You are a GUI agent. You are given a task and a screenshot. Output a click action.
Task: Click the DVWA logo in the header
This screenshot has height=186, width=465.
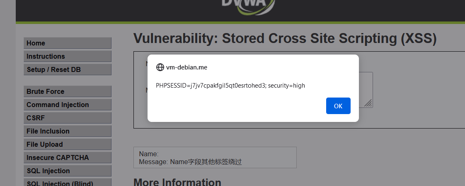click(x=247, y=6)
